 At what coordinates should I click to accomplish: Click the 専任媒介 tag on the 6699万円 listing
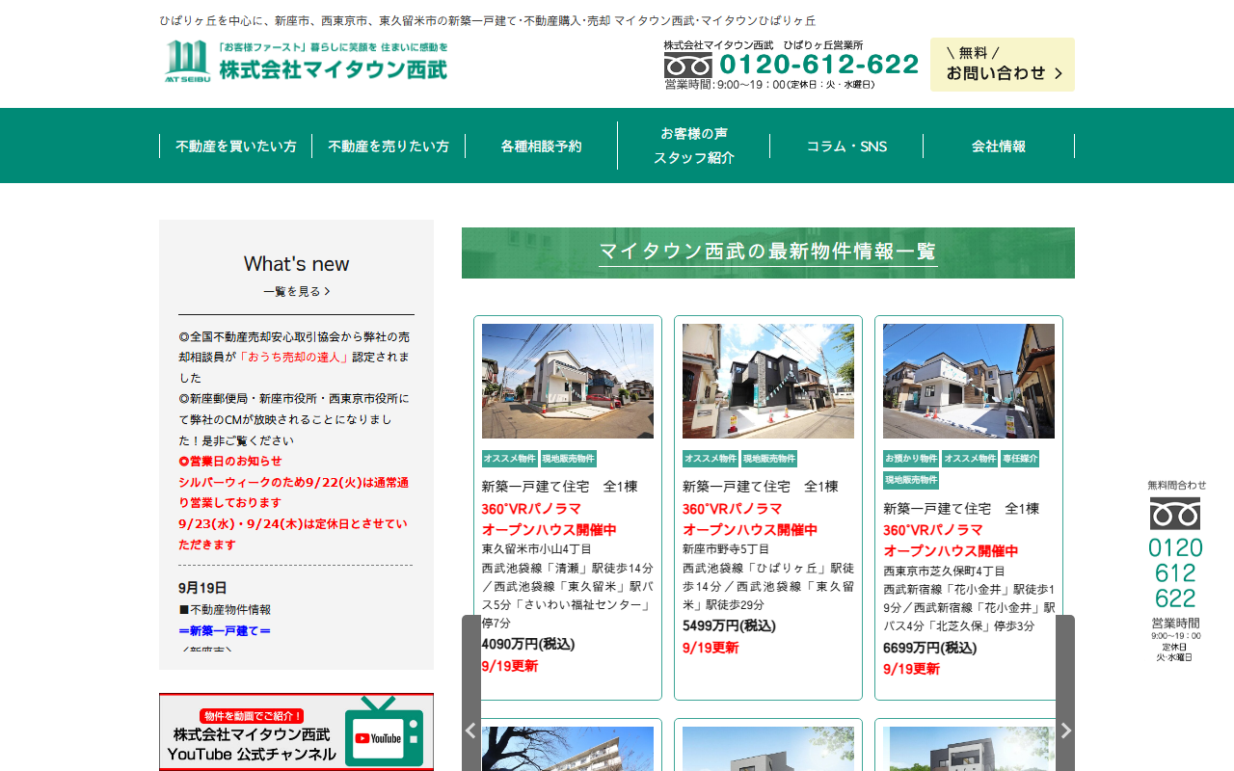(1019, 459)
